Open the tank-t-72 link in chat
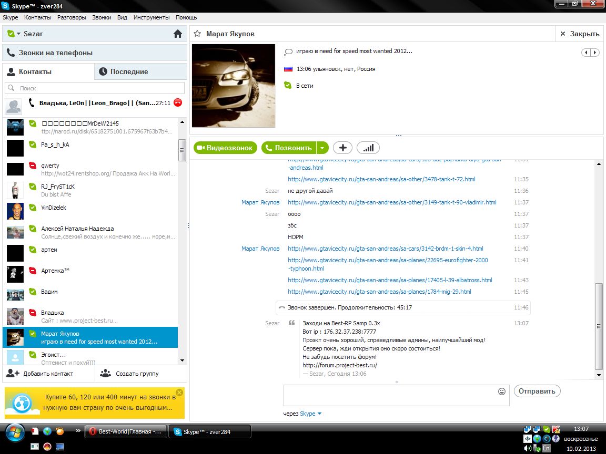This screenshot has width=606, height=454. click(381, 179)
